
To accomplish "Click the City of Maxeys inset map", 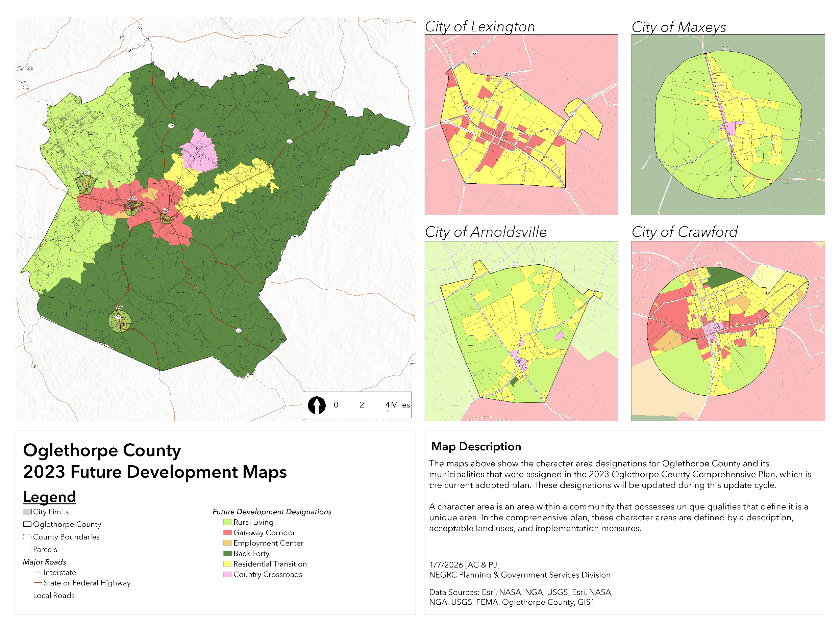I will (x=728, y=125).
